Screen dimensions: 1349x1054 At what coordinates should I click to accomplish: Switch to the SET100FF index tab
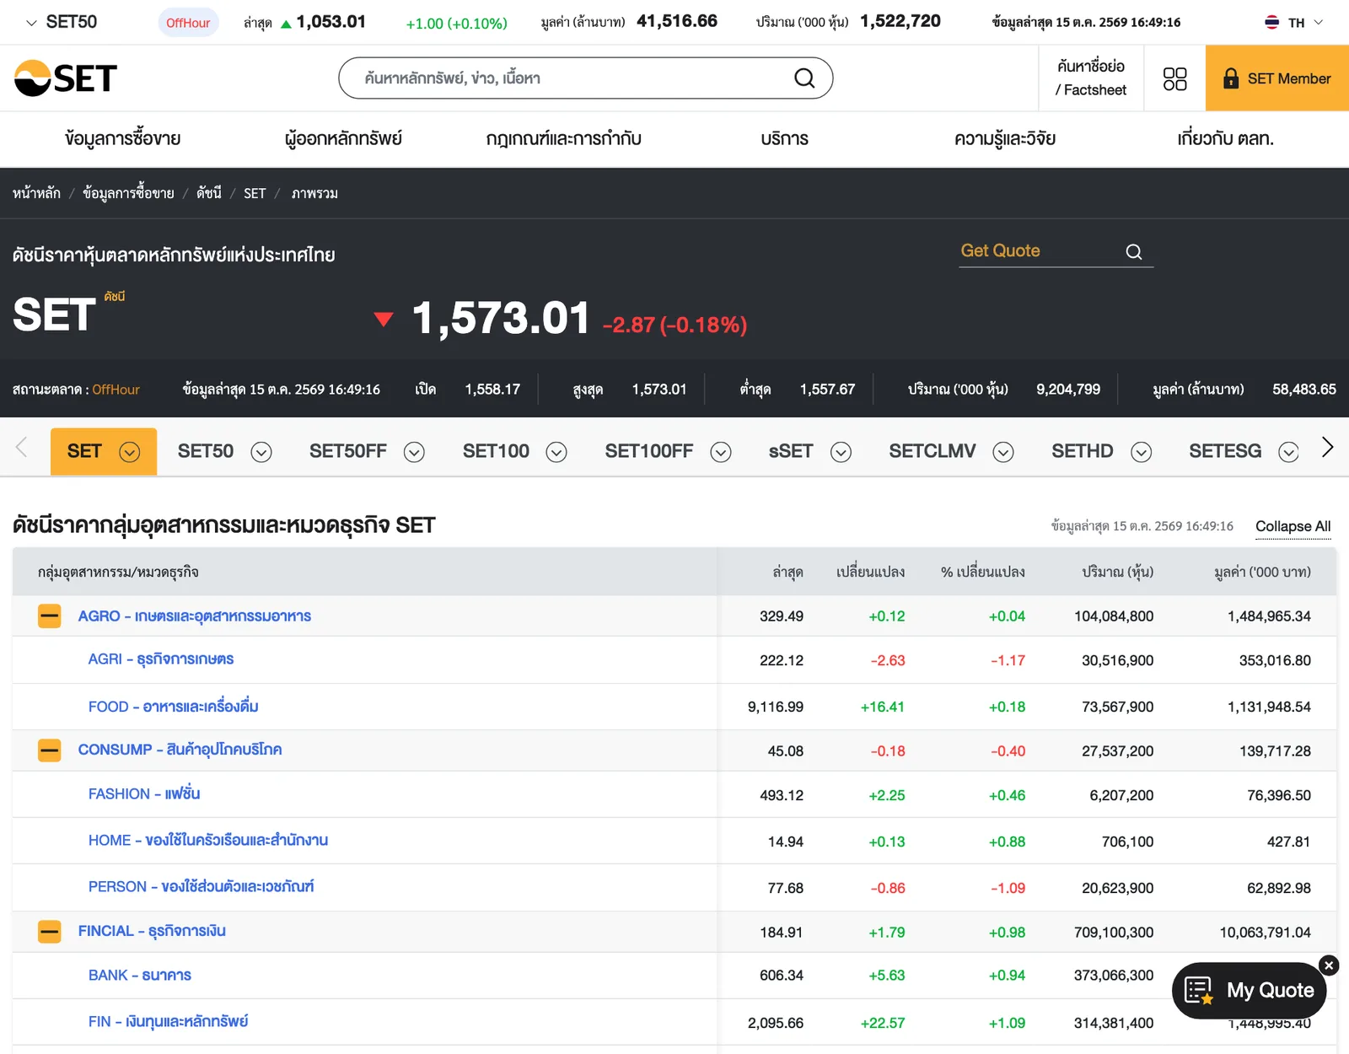pos(648,451)
